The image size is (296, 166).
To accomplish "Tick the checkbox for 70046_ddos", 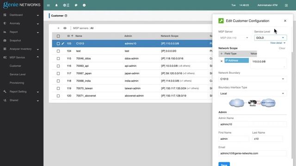I will [x=58, y=59].
